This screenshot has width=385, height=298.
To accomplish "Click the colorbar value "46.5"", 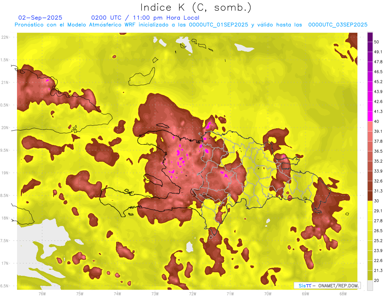I will point(378,72).
